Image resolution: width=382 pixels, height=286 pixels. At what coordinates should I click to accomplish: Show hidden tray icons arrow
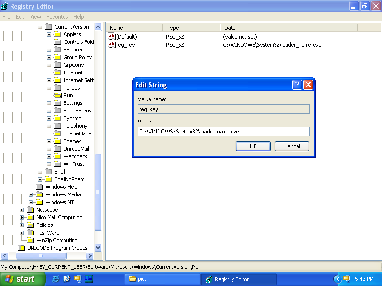(x=338, y=279)
